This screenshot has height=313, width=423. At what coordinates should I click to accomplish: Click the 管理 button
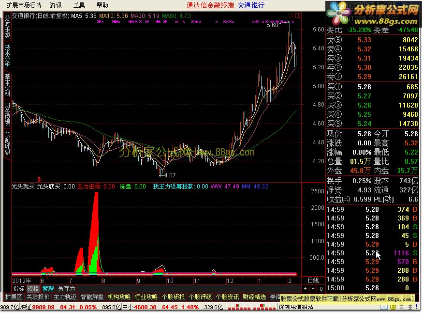click(x=48, y=288)
